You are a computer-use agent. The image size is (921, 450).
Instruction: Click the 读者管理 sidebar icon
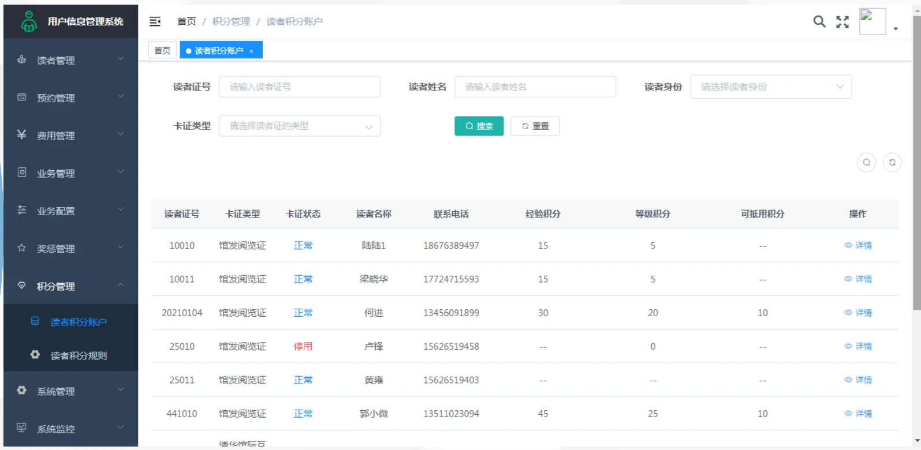(22, 59)
